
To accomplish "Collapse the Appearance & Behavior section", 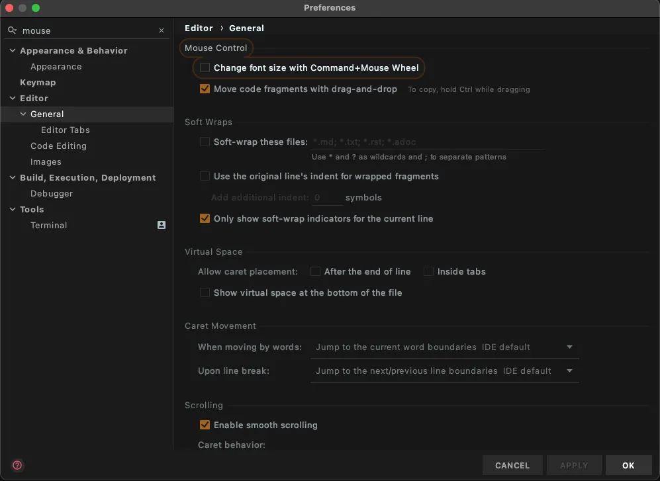I will [13, 50].
